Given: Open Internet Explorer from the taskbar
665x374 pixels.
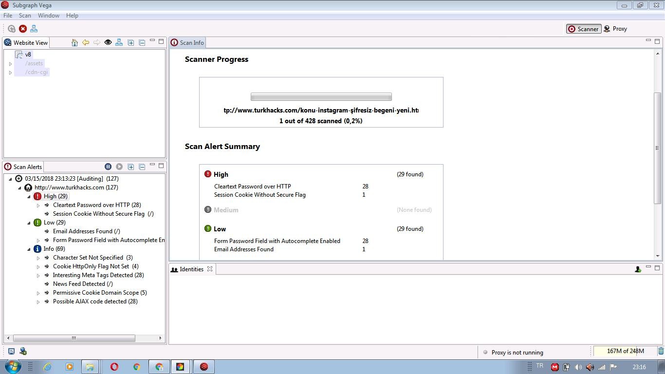Looking at the screenshot, I should coord(47,367).
